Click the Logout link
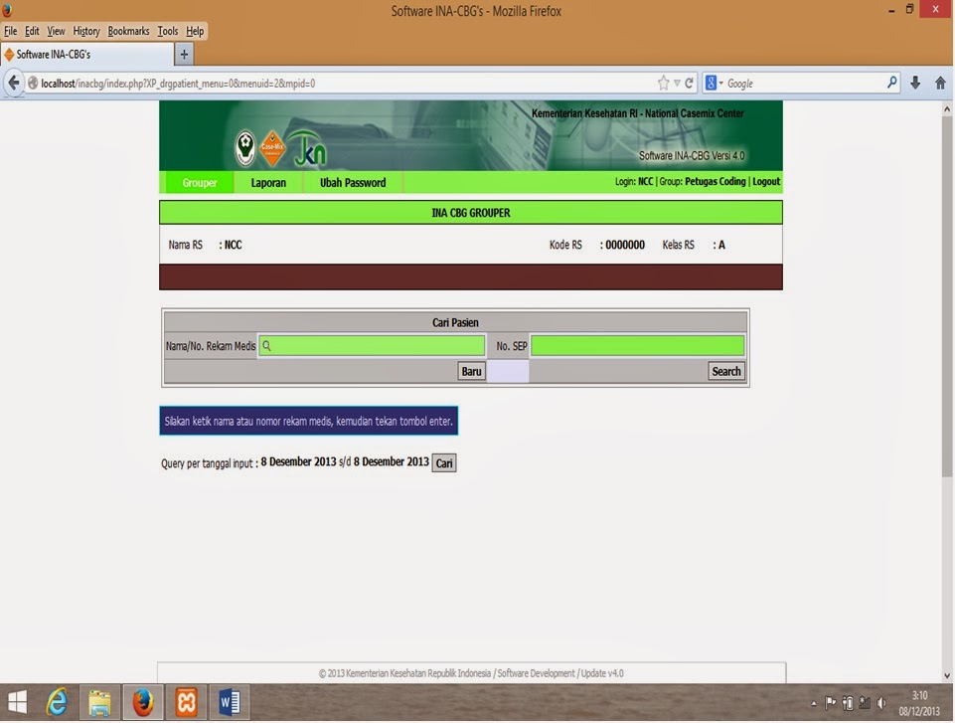955x723 pixels. 765,181
